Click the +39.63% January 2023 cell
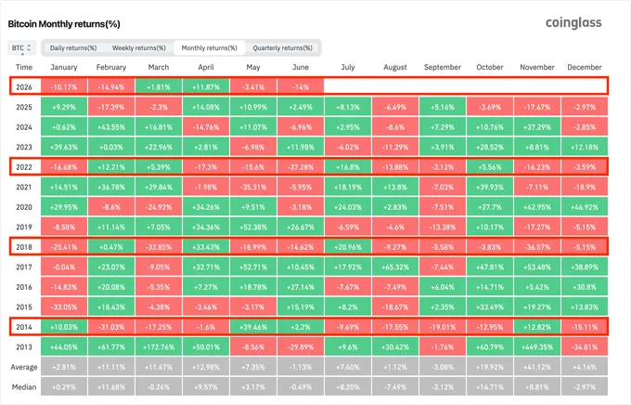 pos(64,147)
